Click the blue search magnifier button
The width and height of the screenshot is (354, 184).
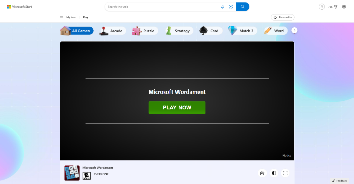click(242, 7)
